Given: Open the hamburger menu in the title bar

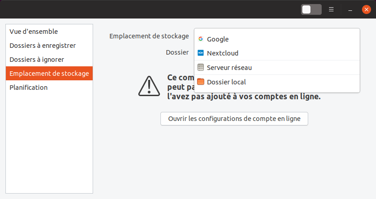Looking at the screenshot, I should pyautogui.click(x=331, y=9).
